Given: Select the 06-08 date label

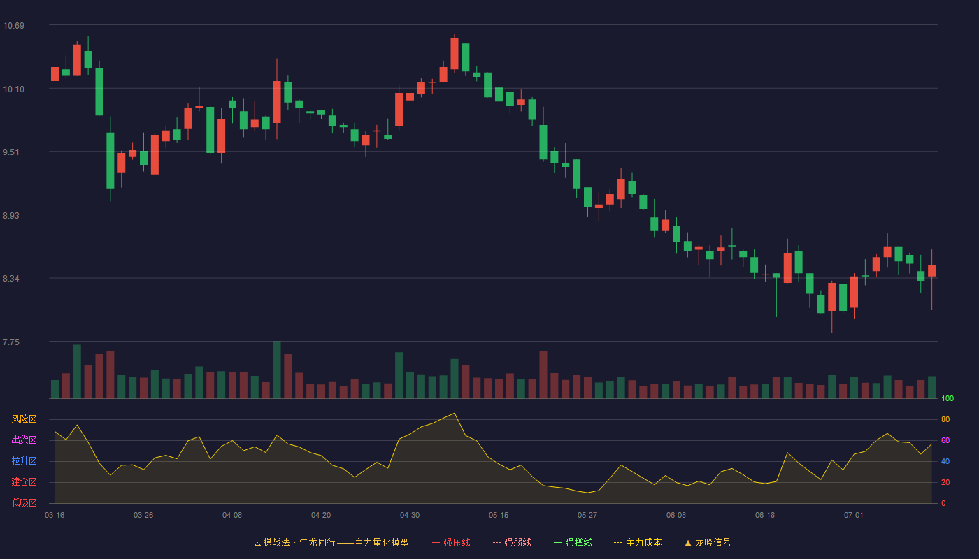Looking at the screenshot, I should point(676,515).
